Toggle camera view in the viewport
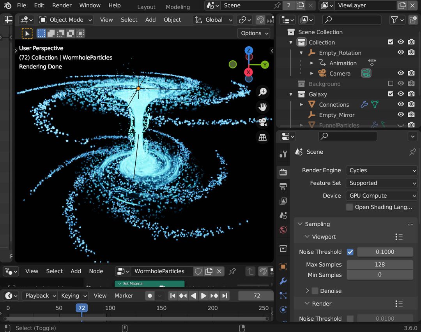 coord(262,122)
